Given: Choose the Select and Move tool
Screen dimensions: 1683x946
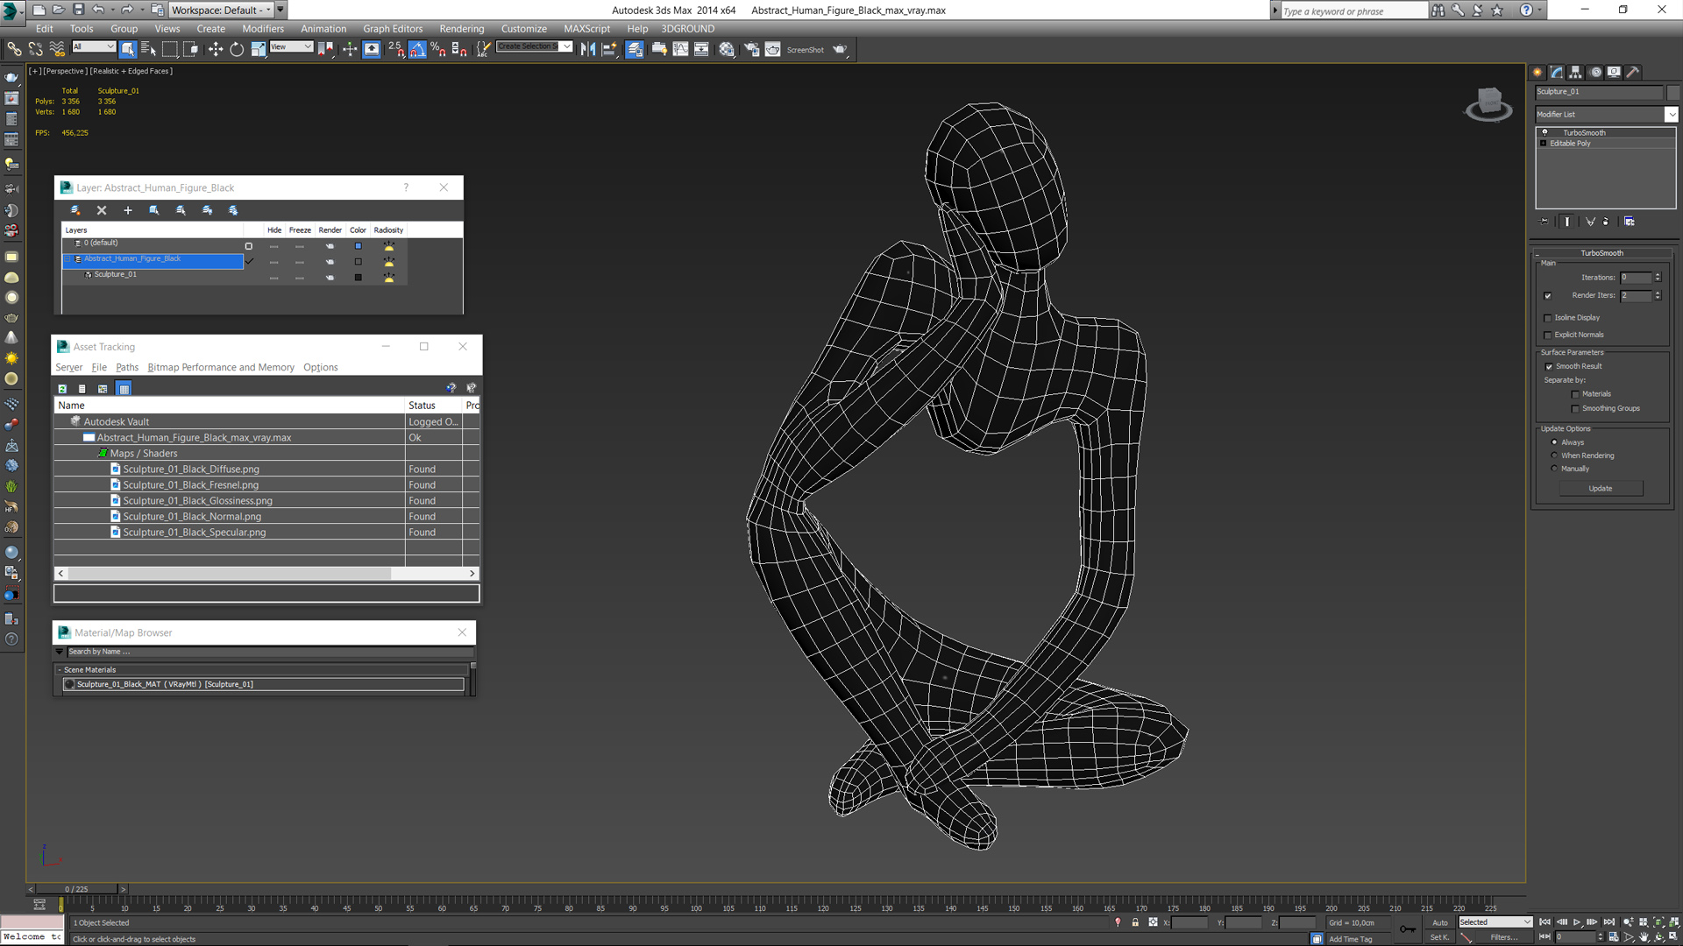Looking at the screenshot, I should pos(215,49).
